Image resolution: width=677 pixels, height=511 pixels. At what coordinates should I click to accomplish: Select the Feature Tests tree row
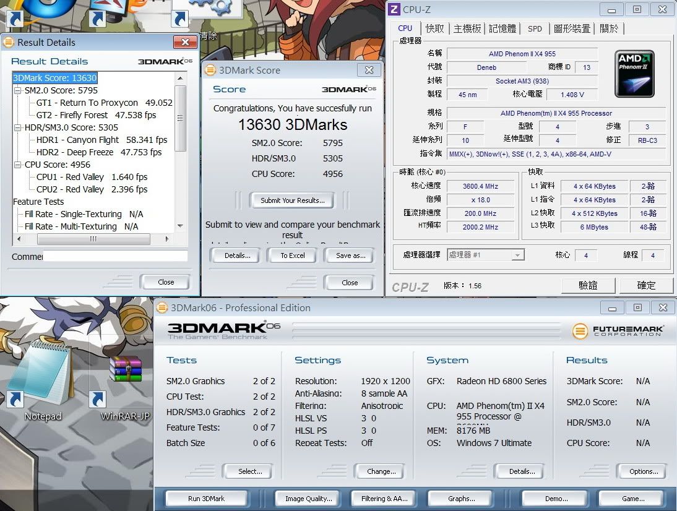(x=38, y=202)
